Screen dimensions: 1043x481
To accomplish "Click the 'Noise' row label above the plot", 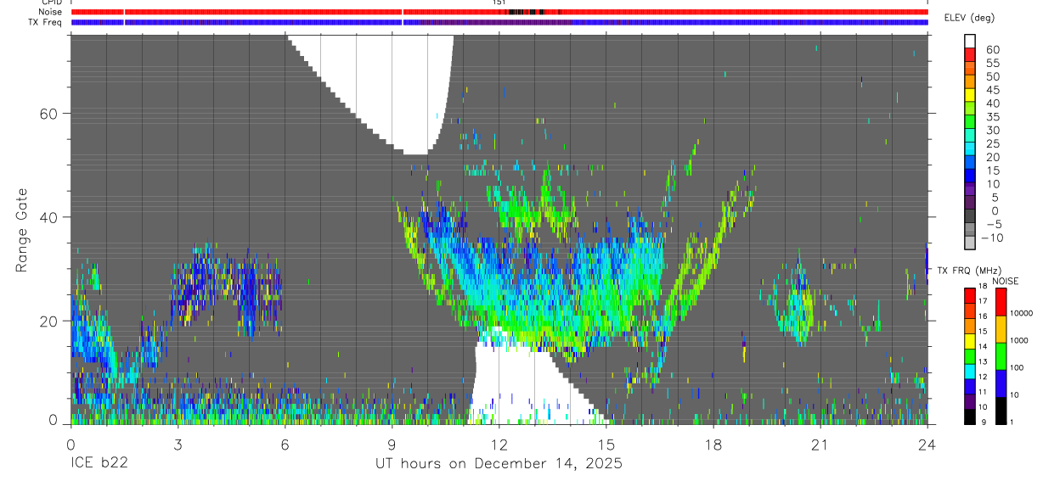I will click(51, 12).
